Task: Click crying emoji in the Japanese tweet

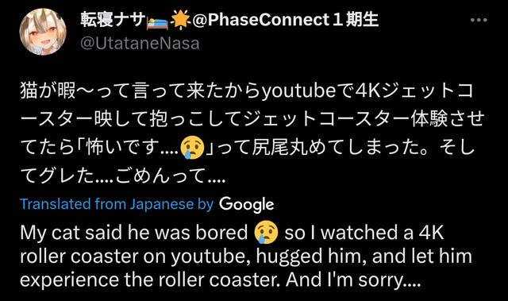Action: point(192,148)
